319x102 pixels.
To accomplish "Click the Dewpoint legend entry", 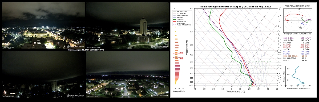I will point(178,19).
